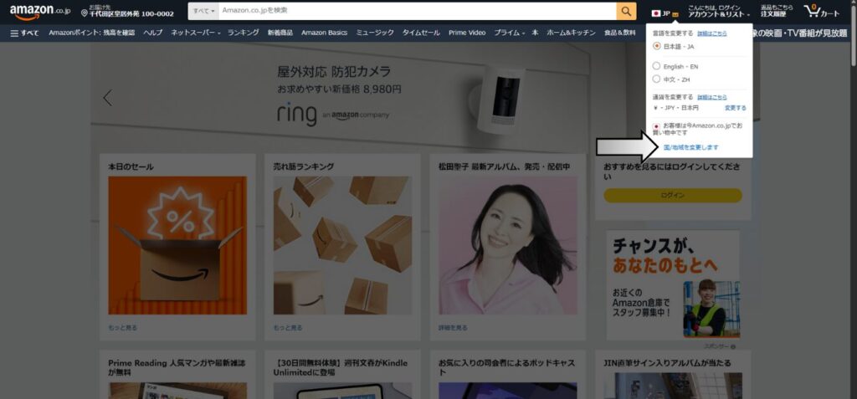Open 注文履歴 returns and orders
This screenshot has width=857, height=399.
click(777, 12)
